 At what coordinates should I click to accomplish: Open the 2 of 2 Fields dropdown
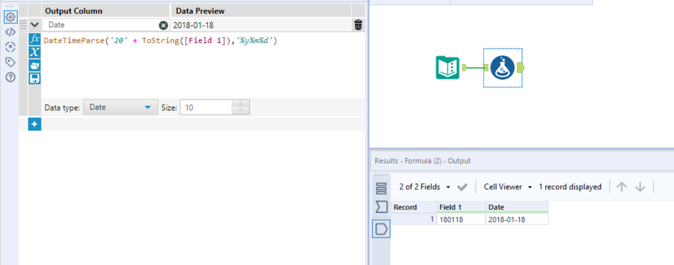pyautogui.click(x=424, y=187)
